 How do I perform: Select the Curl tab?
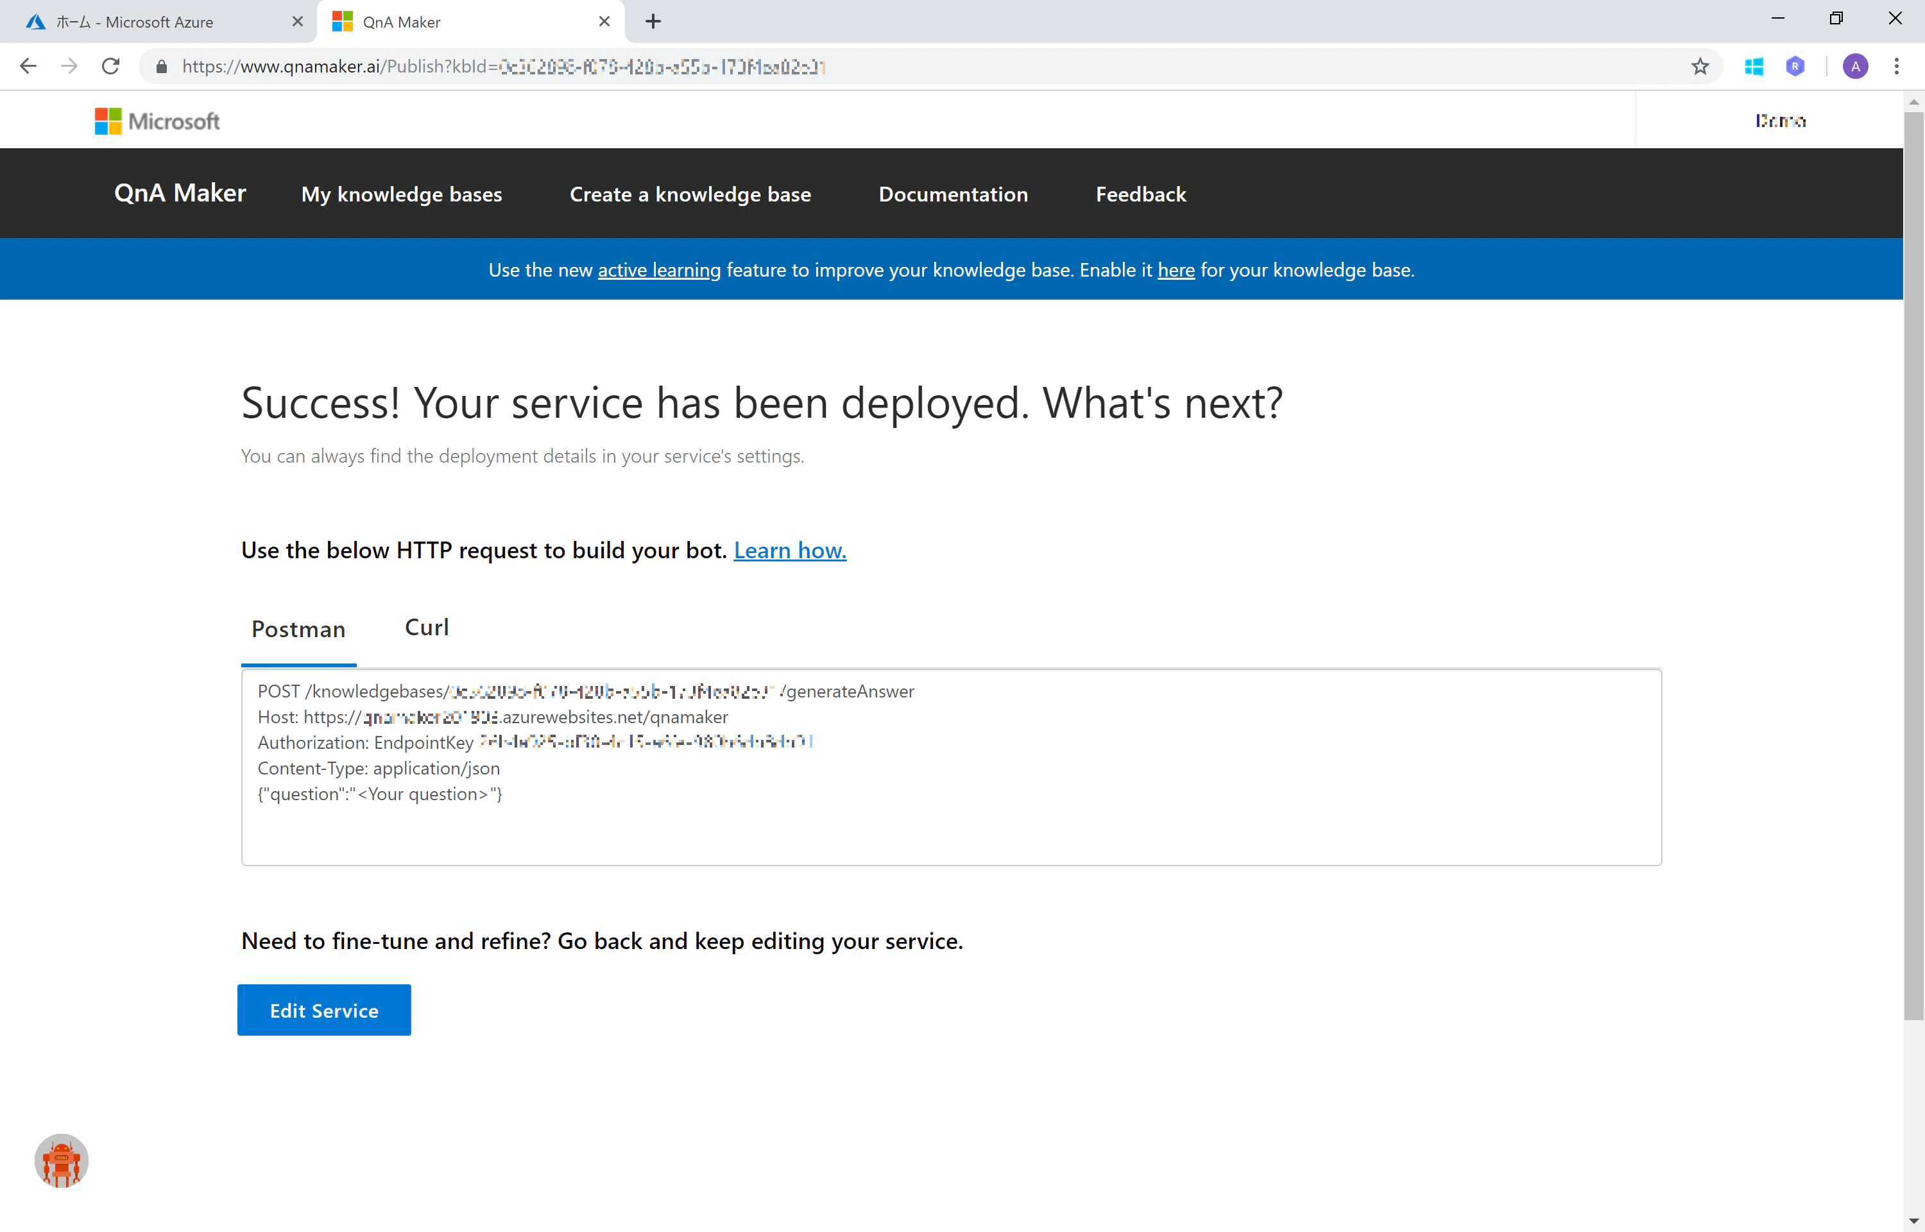tap(427, 627)
